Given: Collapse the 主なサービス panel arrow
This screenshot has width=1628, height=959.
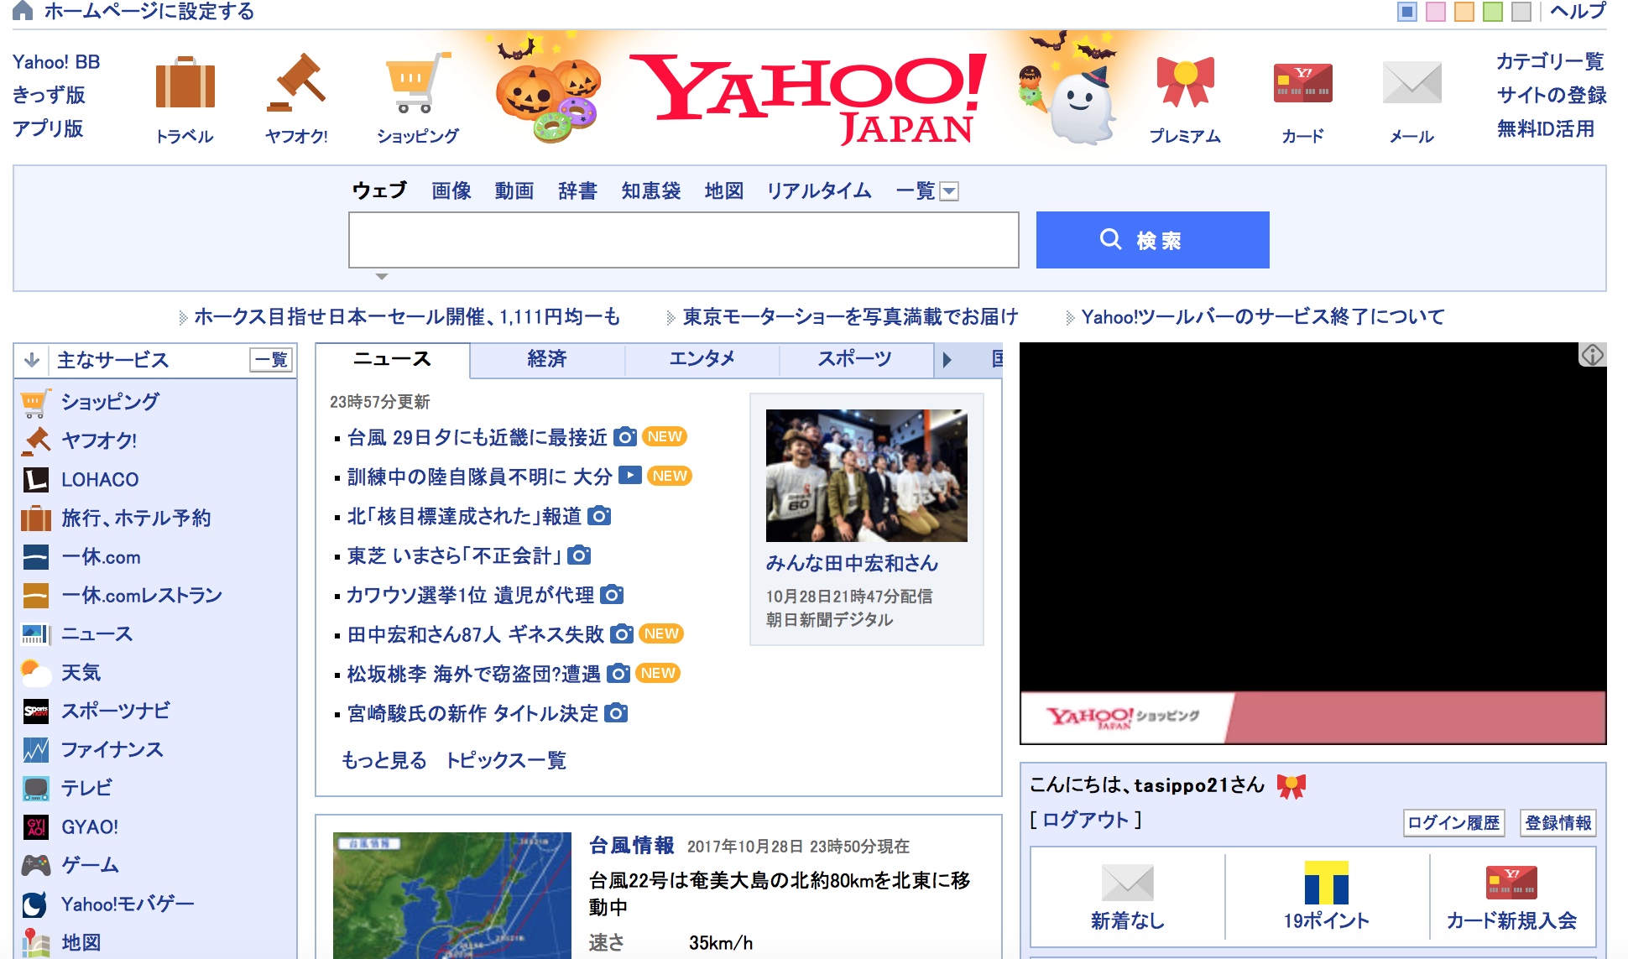Looking at the screenshot, I should coord(32,360).
